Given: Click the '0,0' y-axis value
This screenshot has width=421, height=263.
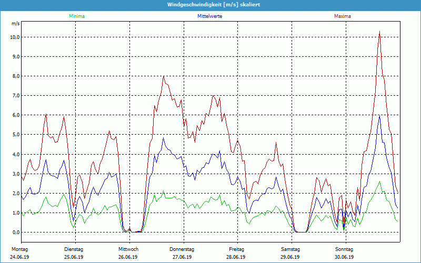Looking at the screenshot, I should [16, 232].
